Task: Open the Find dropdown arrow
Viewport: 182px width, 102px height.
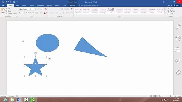Action: tap(174, 8)
